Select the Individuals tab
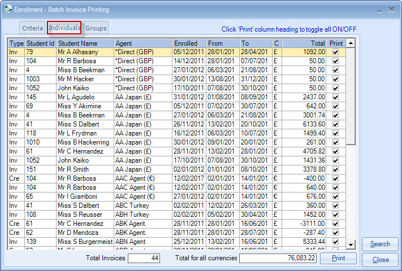 [64, 28]
